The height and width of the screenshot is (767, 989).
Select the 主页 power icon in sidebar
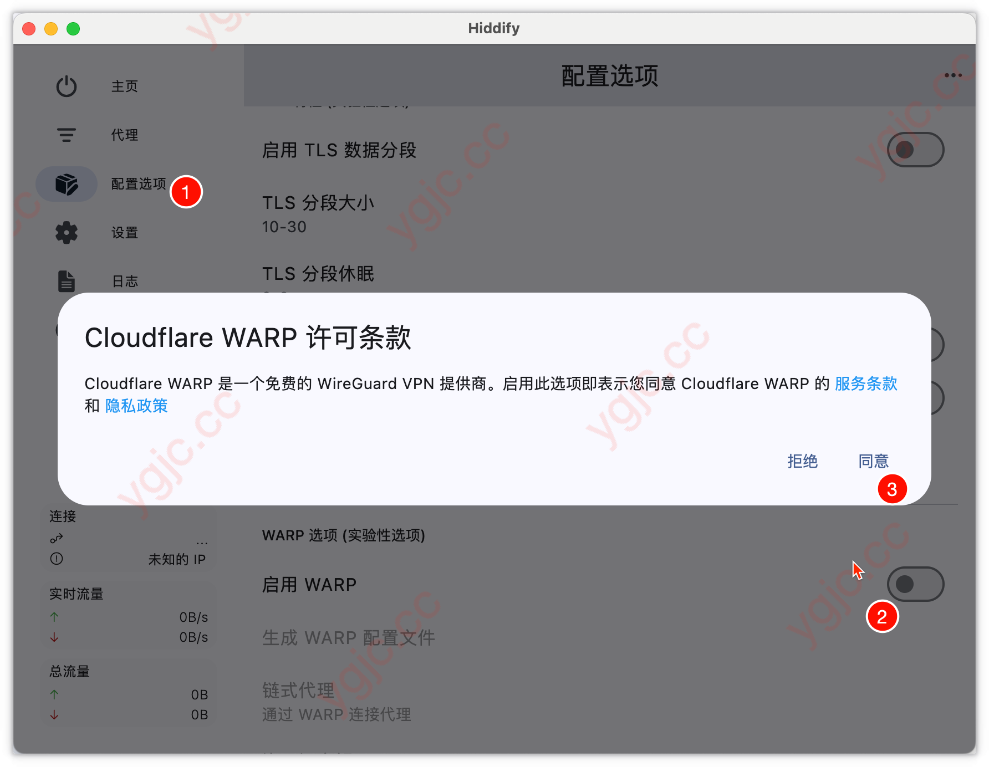tap(66, 86)
